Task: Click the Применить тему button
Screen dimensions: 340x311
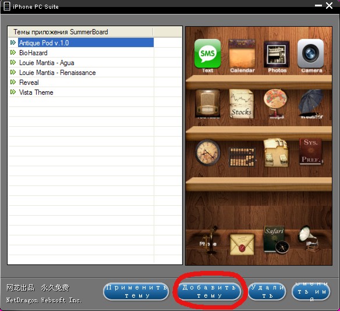Action: 136,291
